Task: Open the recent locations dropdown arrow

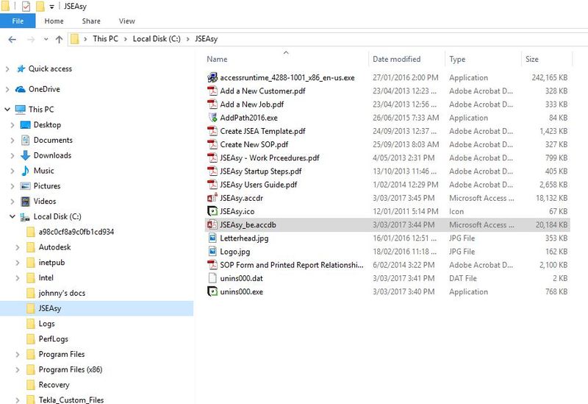Action: point(46,39)
